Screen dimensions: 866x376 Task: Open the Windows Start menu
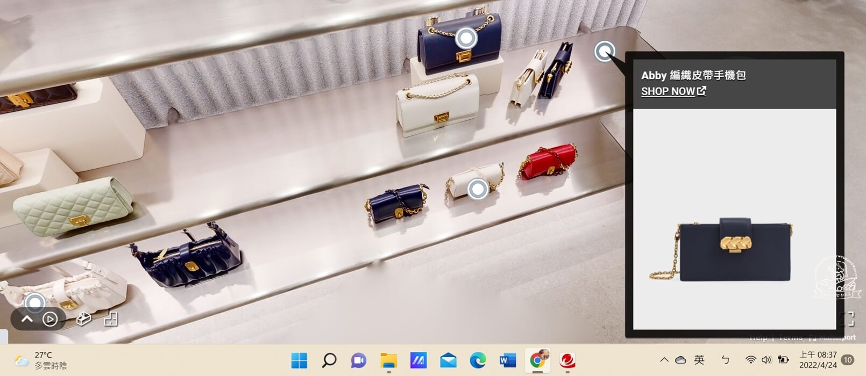299,360
